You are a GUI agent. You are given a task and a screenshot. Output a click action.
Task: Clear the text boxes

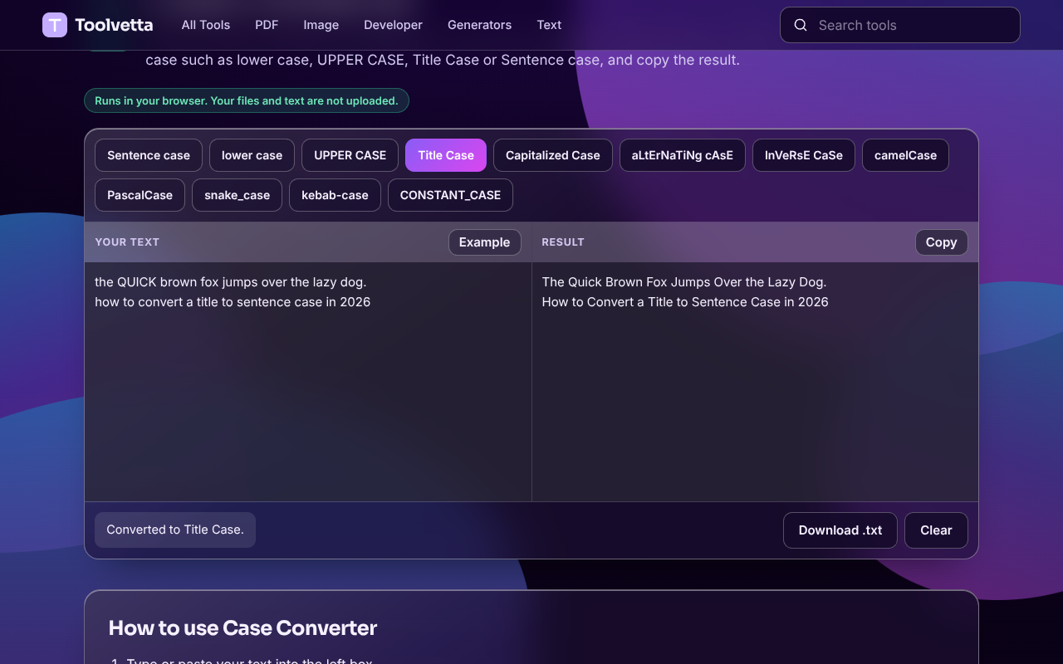click(936, 530)
